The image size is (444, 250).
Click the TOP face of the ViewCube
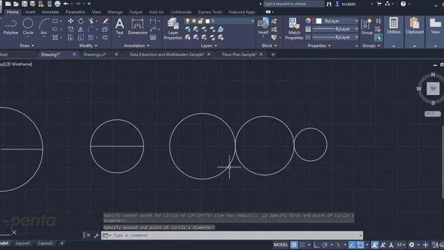point(433,89)
